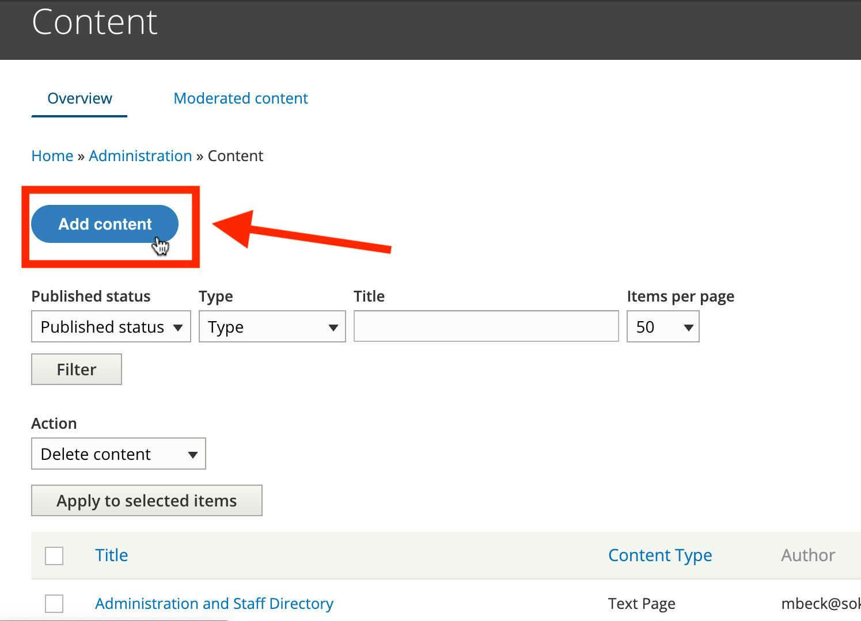
Task: Change the Items per page dropdown
Action: pos(662,327)
